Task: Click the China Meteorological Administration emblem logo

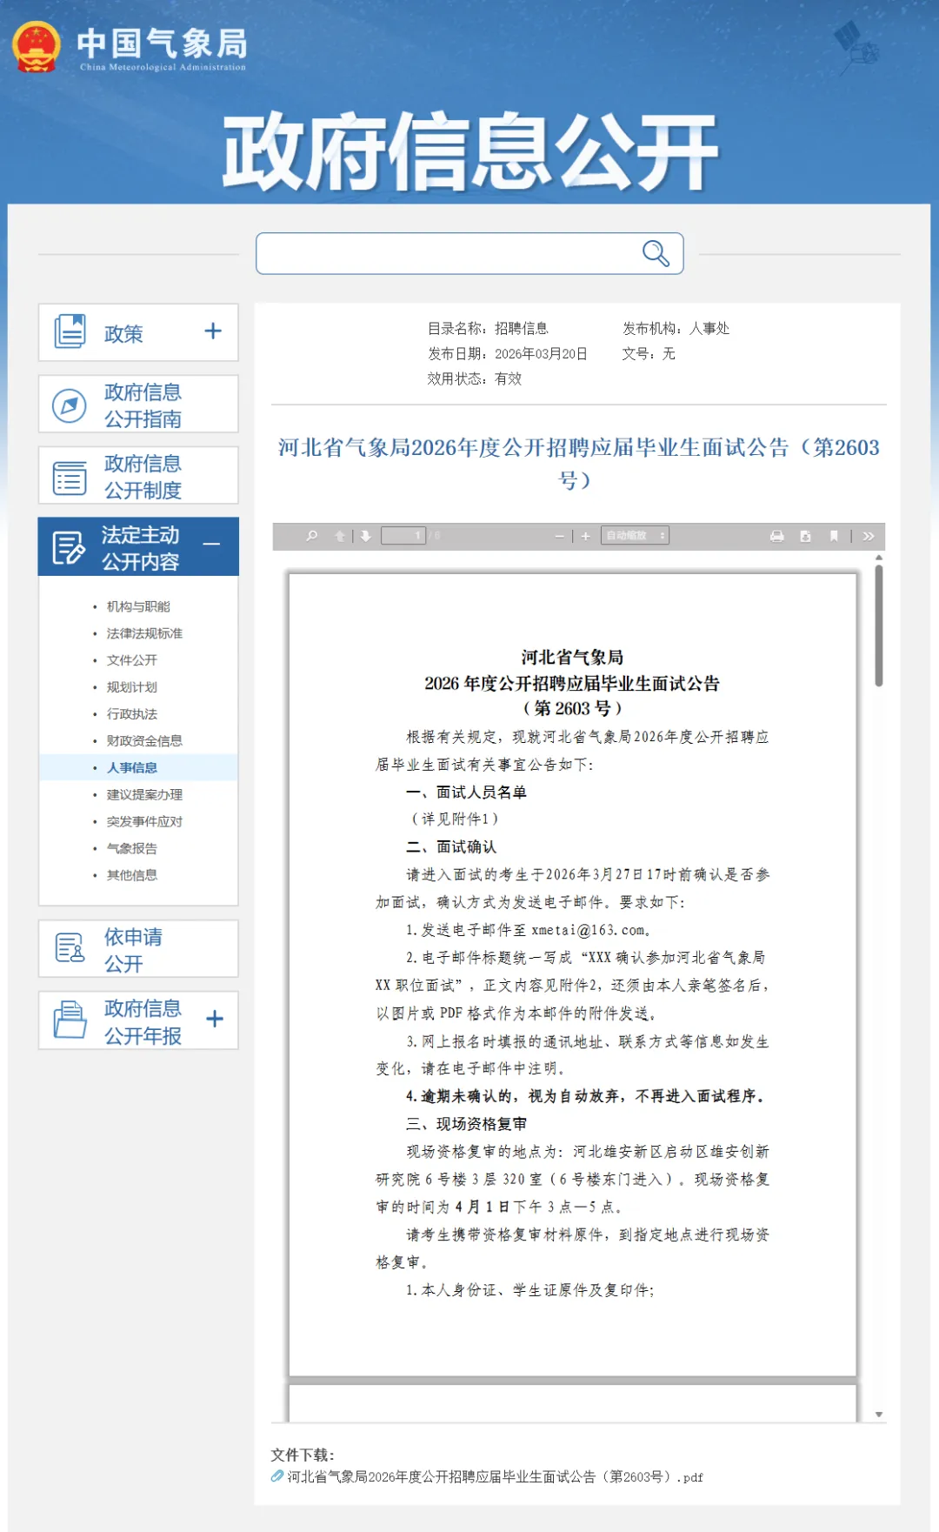Action: click(37, 47)
